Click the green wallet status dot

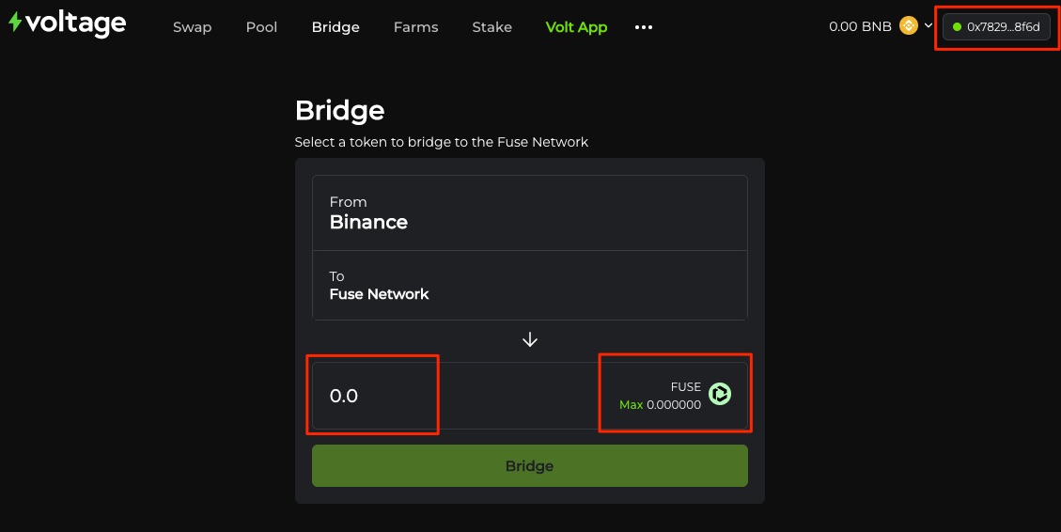[x=958, y=27]
